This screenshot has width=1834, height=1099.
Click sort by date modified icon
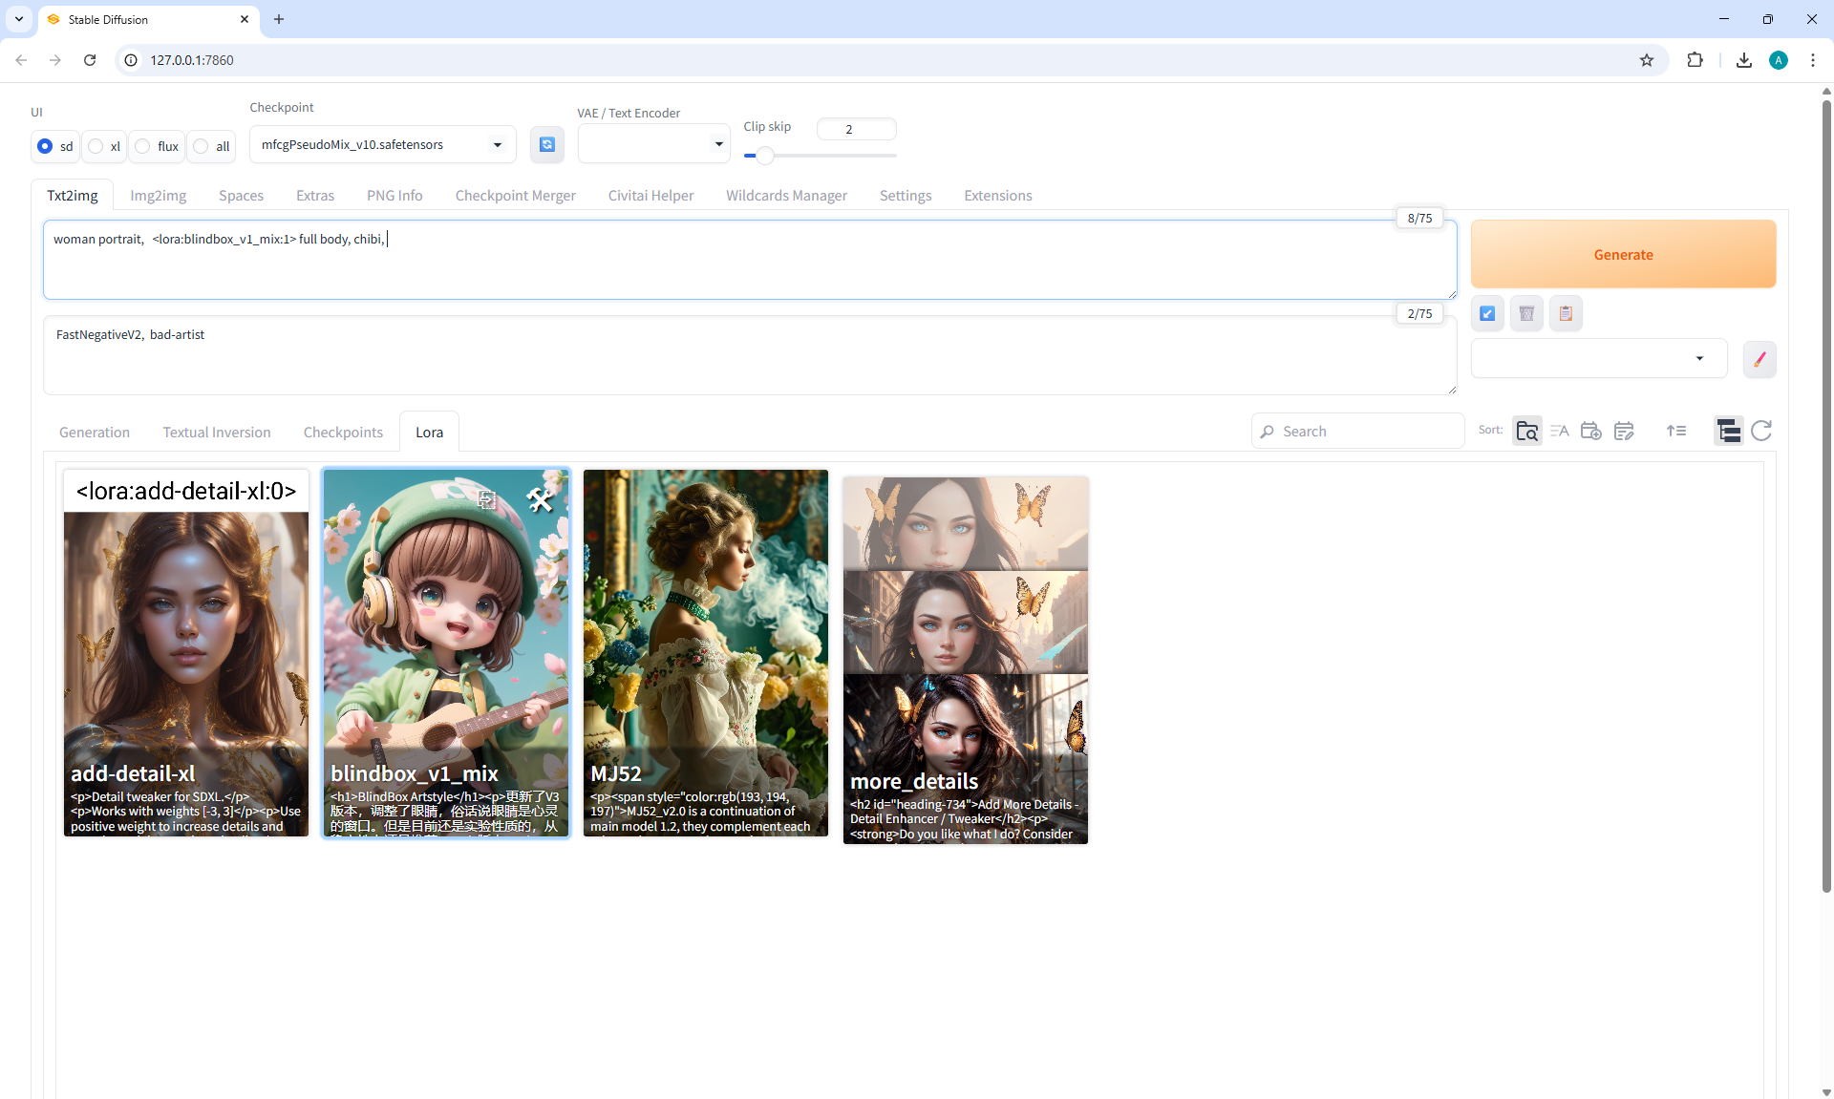[x=1624, y=431]
